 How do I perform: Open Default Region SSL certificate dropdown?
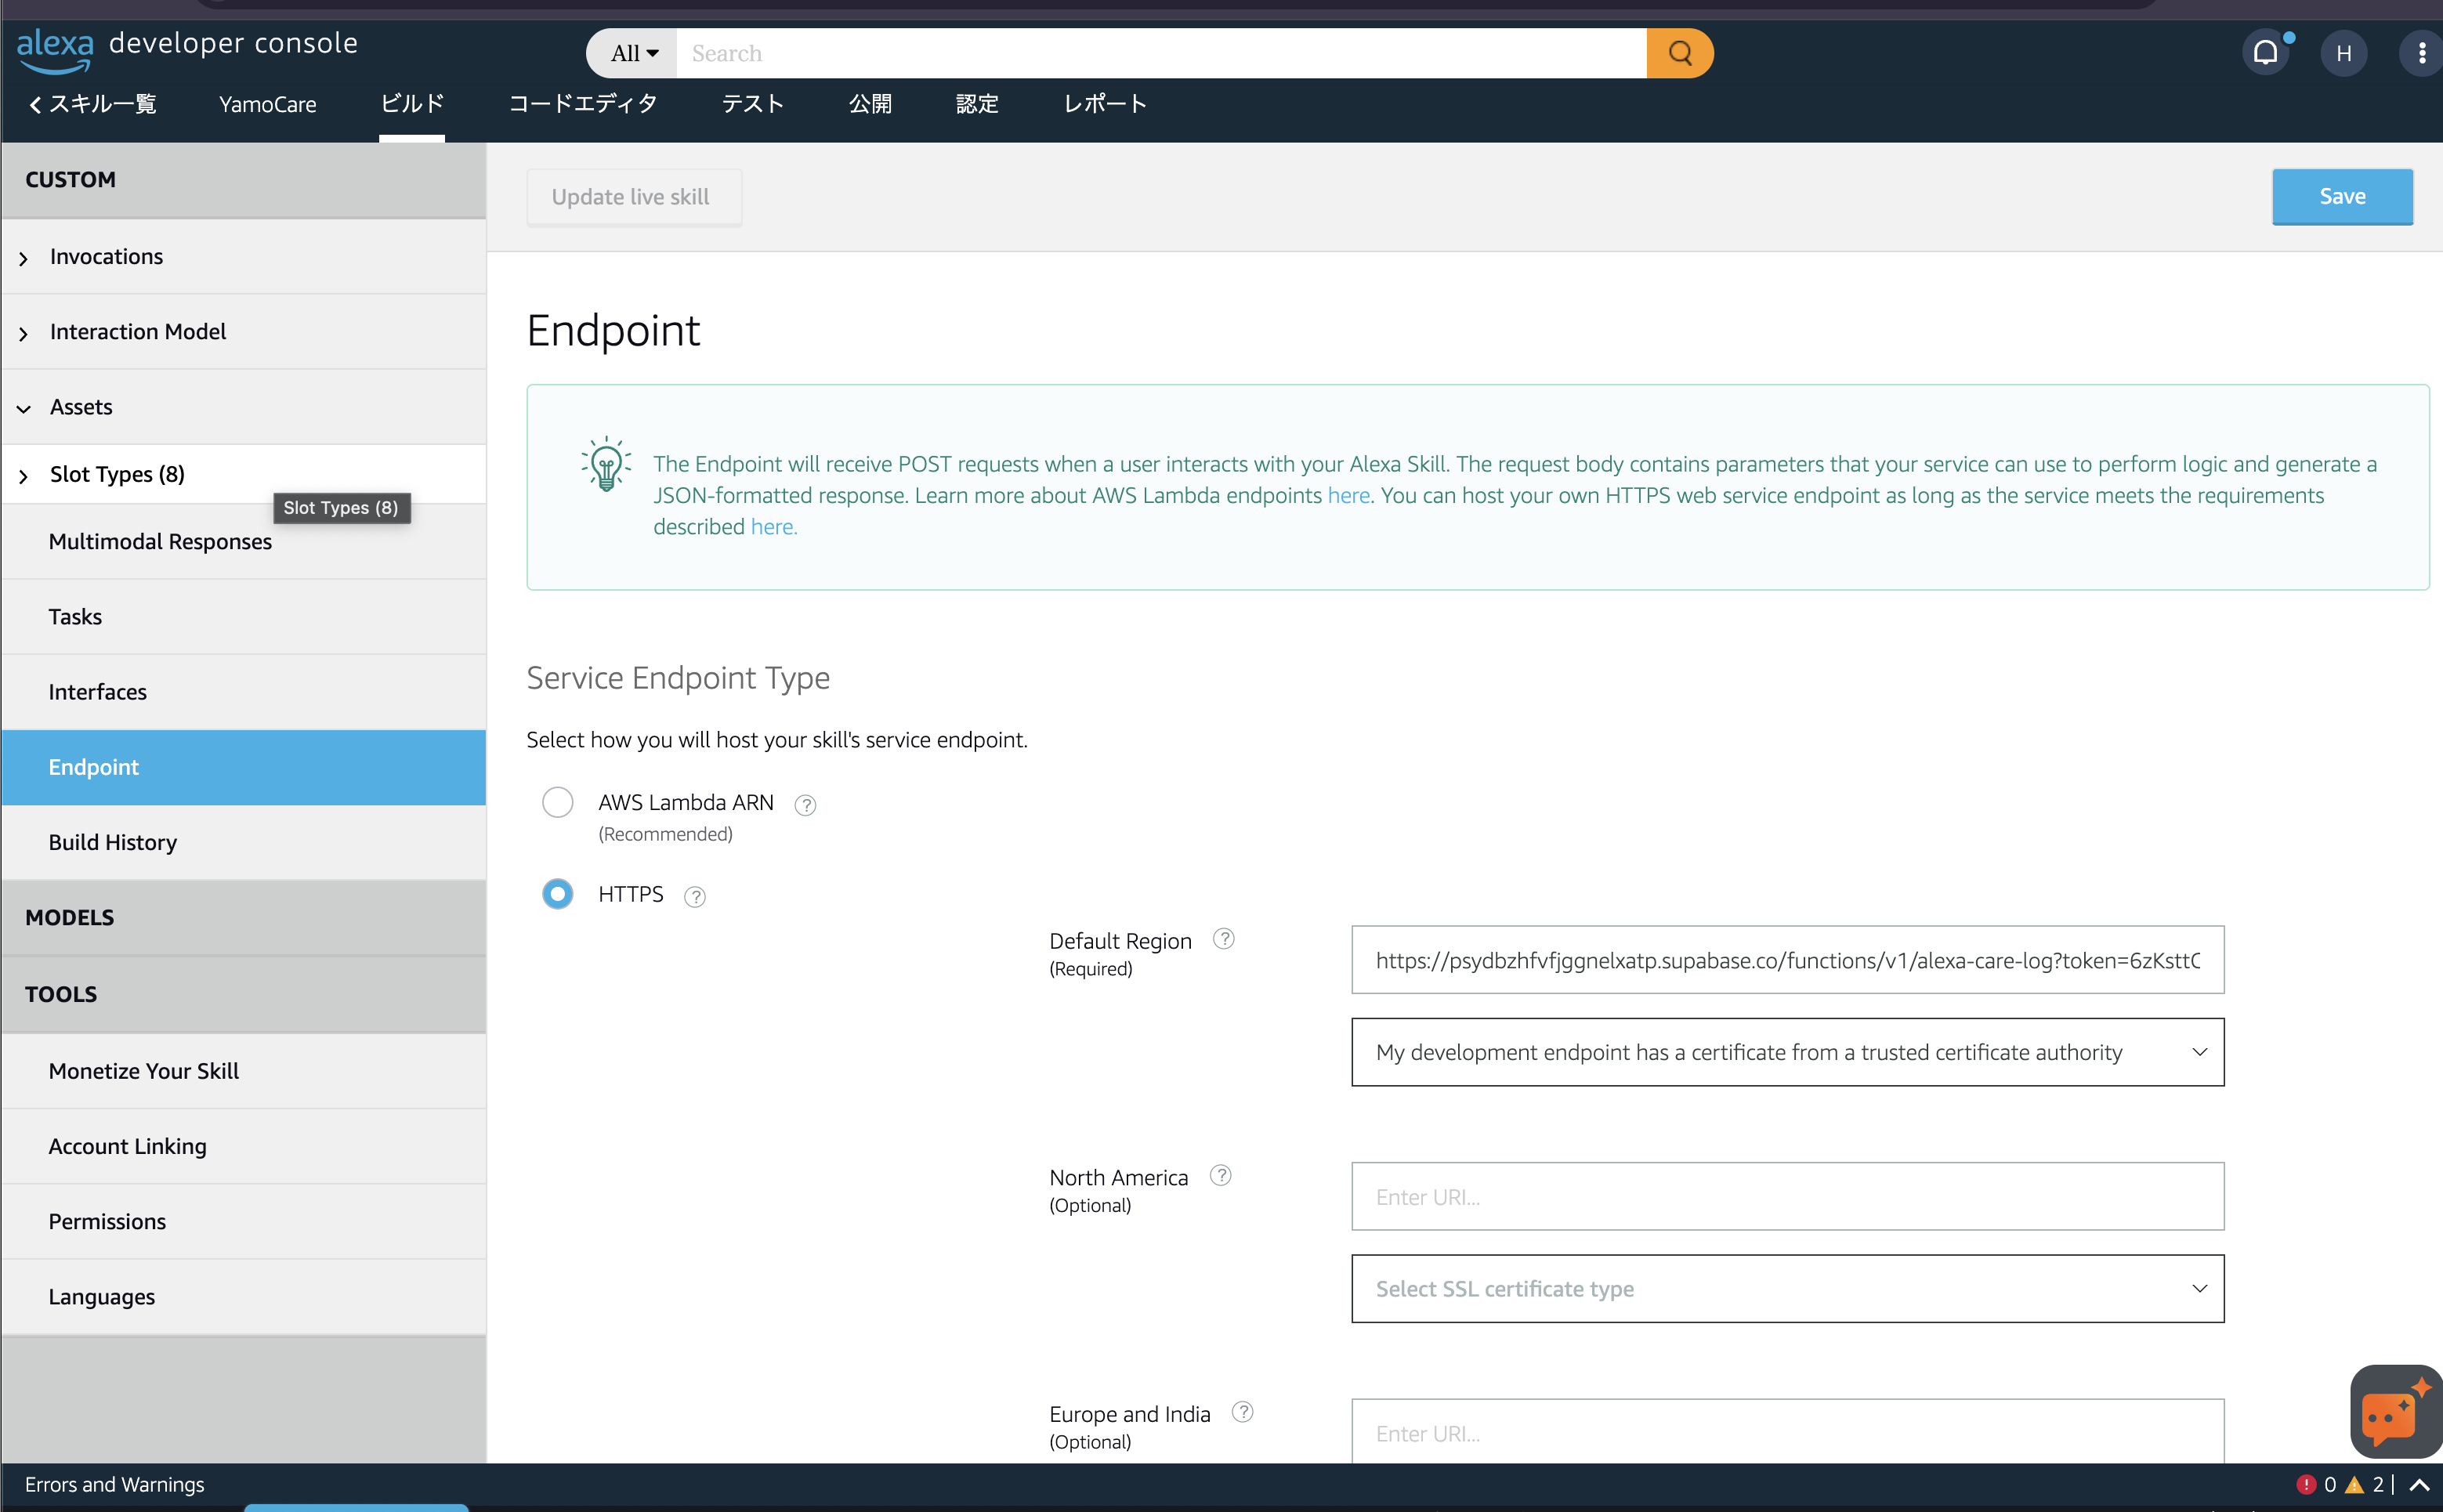point(1787,1052)
